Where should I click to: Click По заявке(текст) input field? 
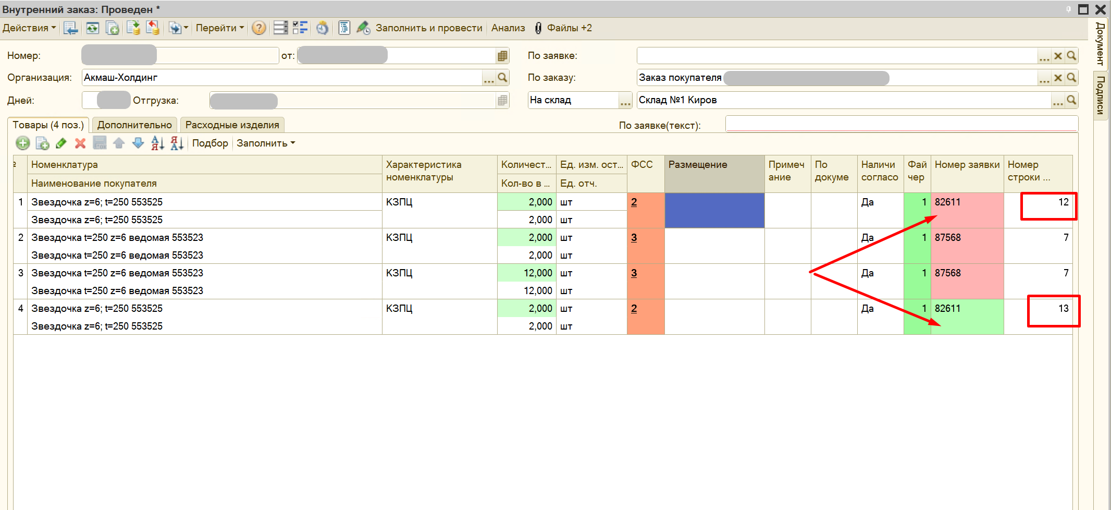(902, 125)
